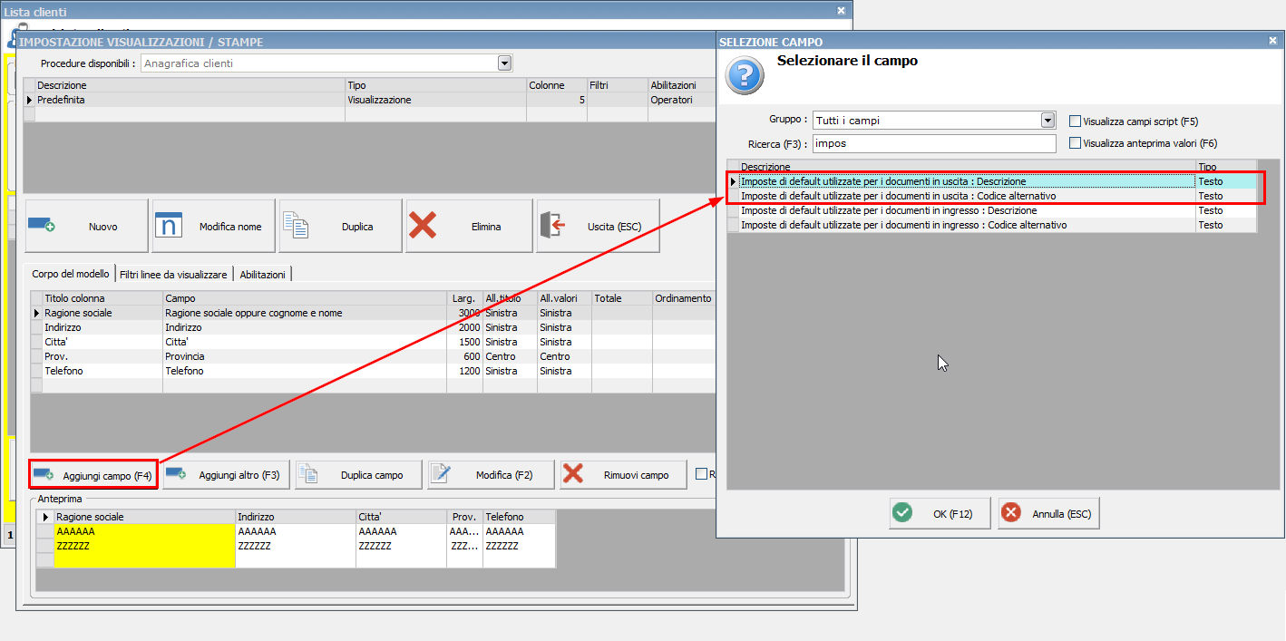Open the Procedure disponibili dropdown
Screen dimensions: 1286x641
tap(505, 63)
